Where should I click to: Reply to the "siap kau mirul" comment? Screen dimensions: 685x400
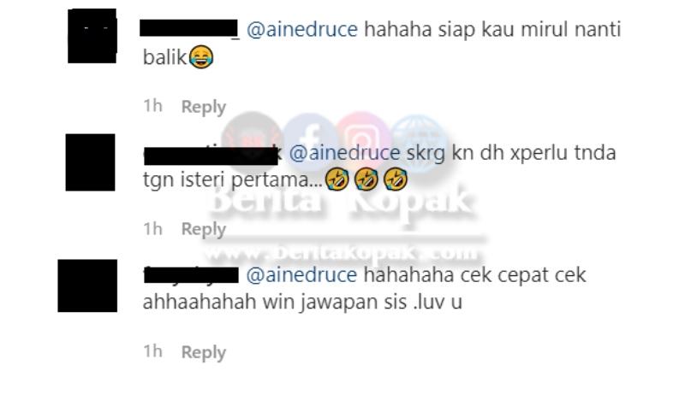(x=204, y=107)
